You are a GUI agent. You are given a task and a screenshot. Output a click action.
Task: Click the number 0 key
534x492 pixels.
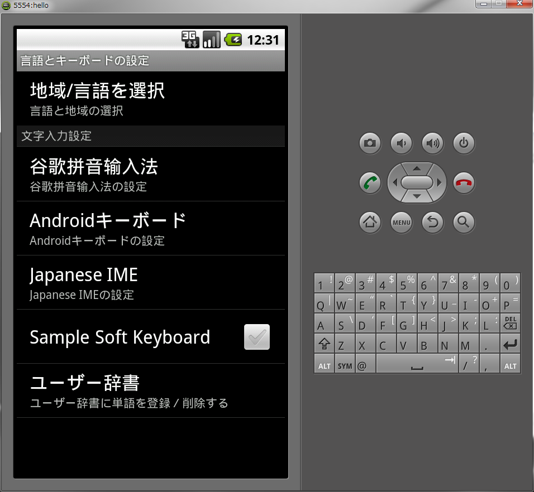(x=510, y=283)
